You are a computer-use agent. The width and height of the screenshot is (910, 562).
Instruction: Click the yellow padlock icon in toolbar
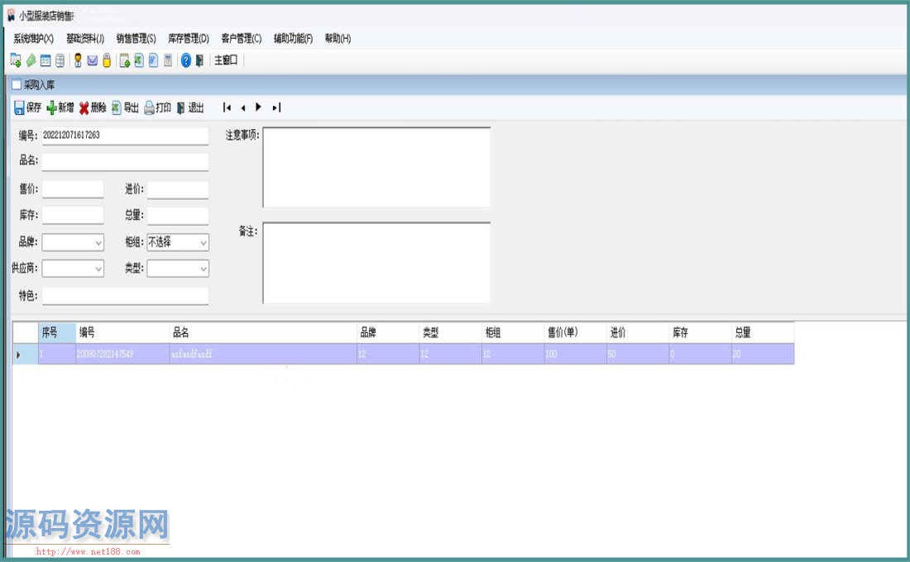click(107, 60)
